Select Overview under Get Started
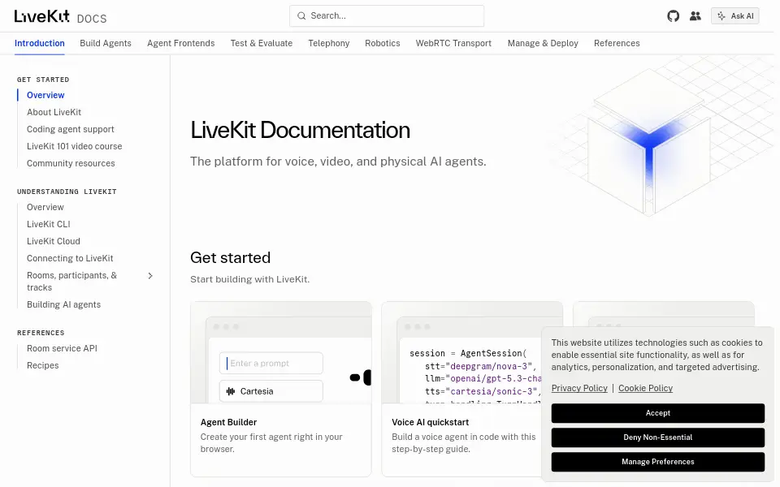The image size is (780, 487). coord(45,95)
